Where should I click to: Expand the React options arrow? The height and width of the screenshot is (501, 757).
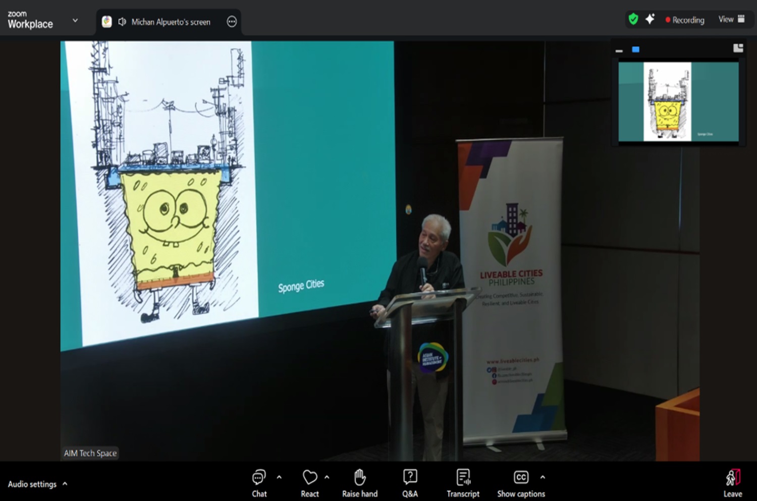pyautogui.click(x=327, y=477)
